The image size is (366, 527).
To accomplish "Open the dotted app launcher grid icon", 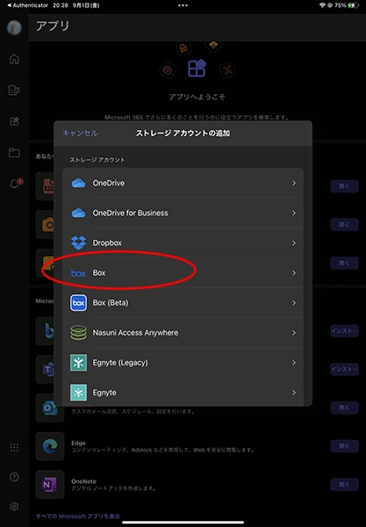I will 14,447.
